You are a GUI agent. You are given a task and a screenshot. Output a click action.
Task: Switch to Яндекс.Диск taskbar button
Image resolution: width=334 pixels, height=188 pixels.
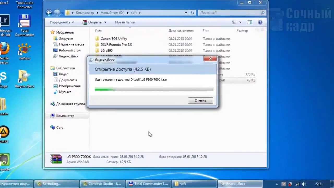(x=240, y=184)
